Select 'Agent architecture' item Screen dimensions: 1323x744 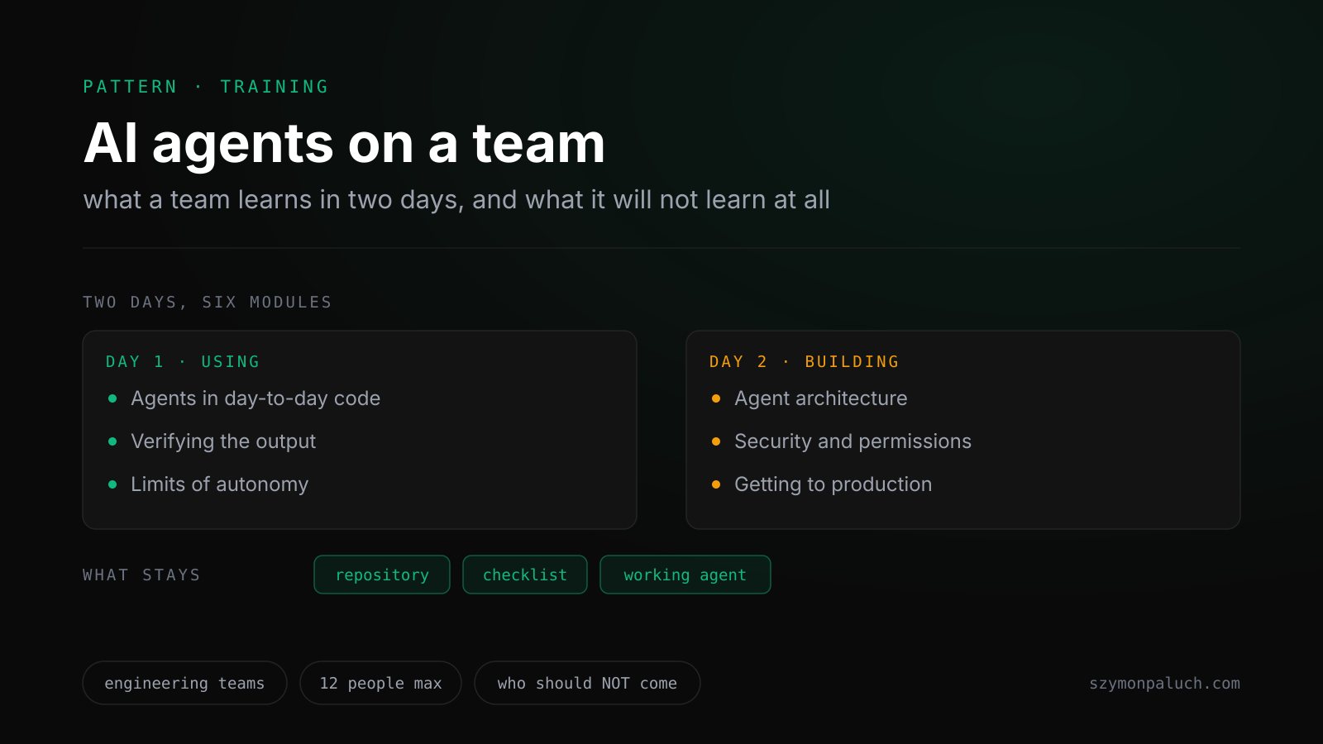tap(821, 398)
